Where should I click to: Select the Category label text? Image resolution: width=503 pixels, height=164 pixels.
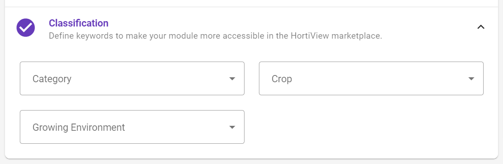pos(52,79)
